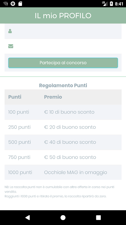Screen dimensions: 126x225
Task: Select the € 20 di buono sconto row
Action: pyautogui.click(x=63, y=127)
